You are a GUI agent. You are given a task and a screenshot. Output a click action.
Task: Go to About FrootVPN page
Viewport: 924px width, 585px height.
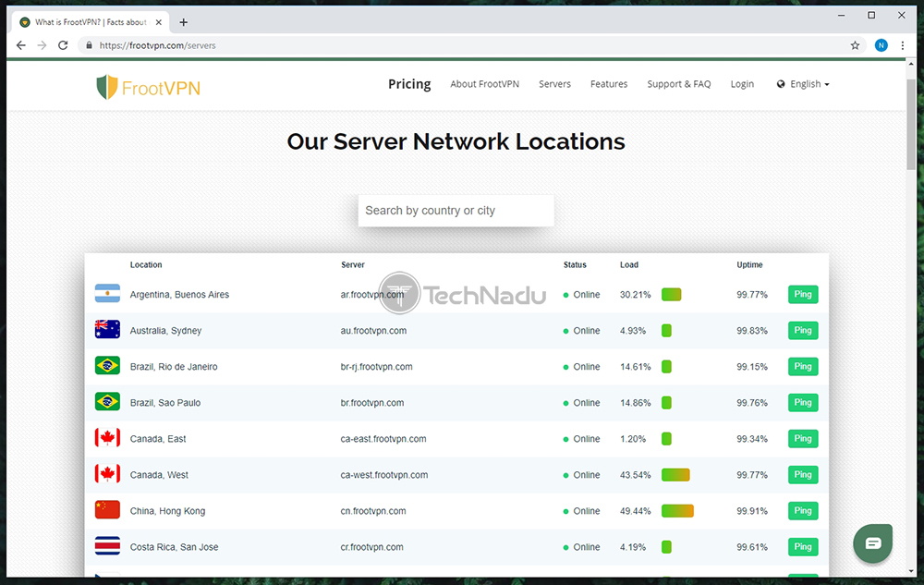coord(484,84)
